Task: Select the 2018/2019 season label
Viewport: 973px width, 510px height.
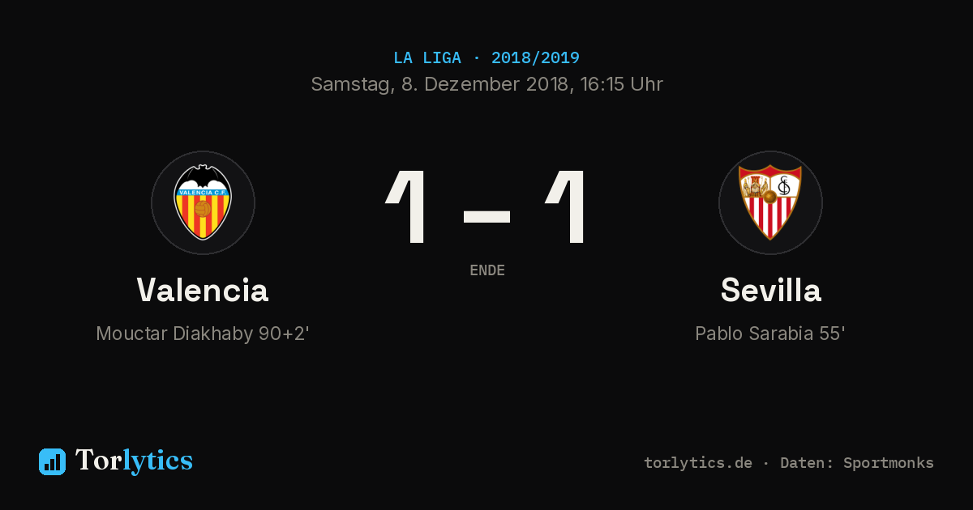Action: pos(535,58)
